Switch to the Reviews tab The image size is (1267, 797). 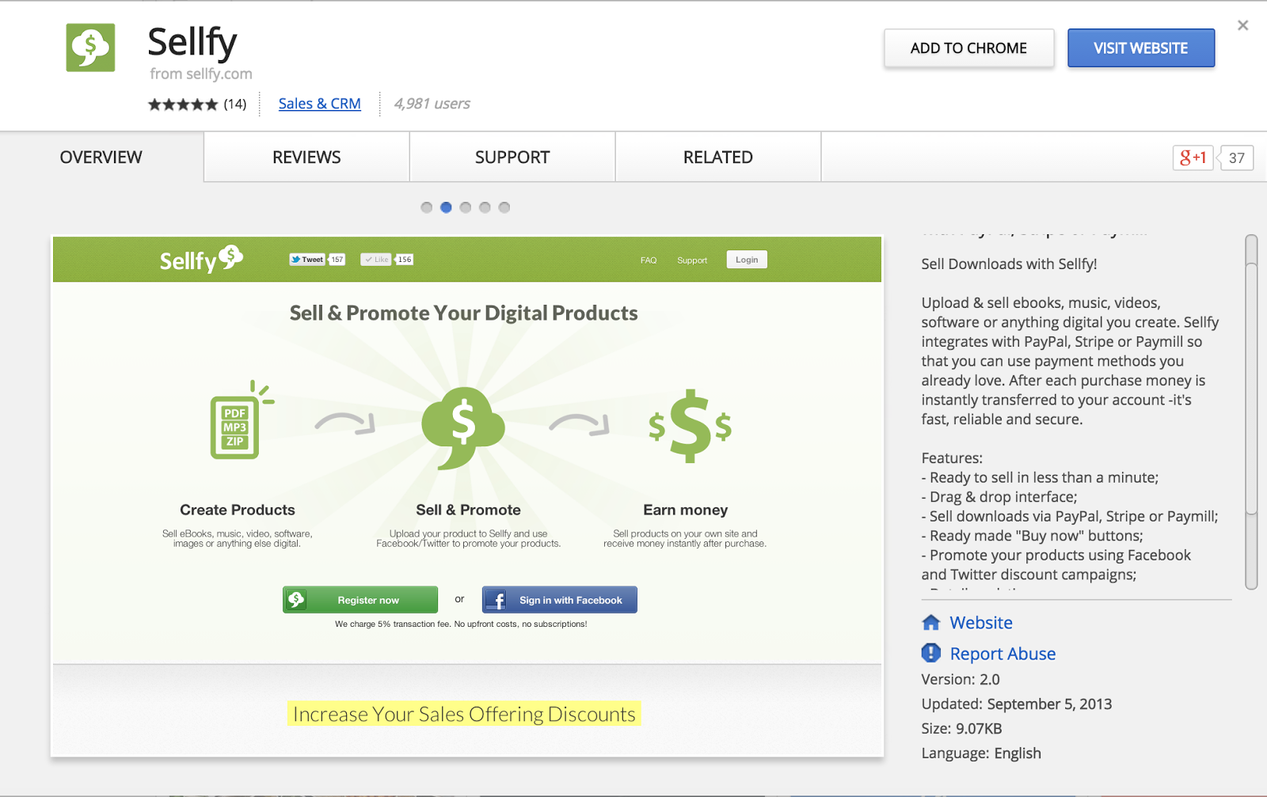(x=306, y=157)
